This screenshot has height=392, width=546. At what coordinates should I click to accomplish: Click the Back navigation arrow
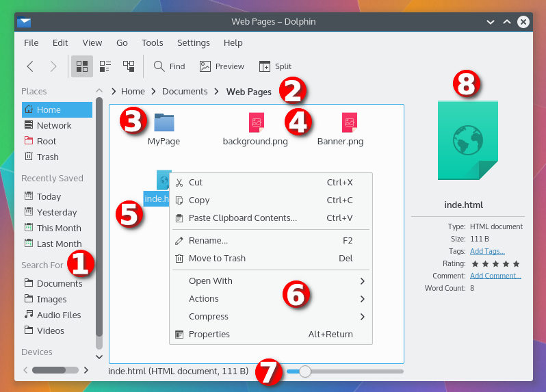coord(30,66)
